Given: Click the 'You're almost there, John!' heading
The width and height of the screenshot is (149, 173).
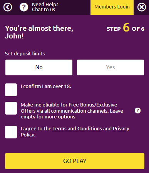Looking at the screenshot, I should [39, 32].
